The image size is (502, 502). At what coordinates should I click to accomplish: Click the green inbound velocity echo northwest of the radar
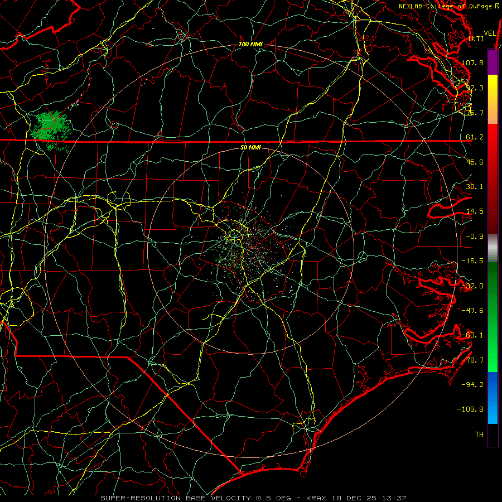pos(51,128)
